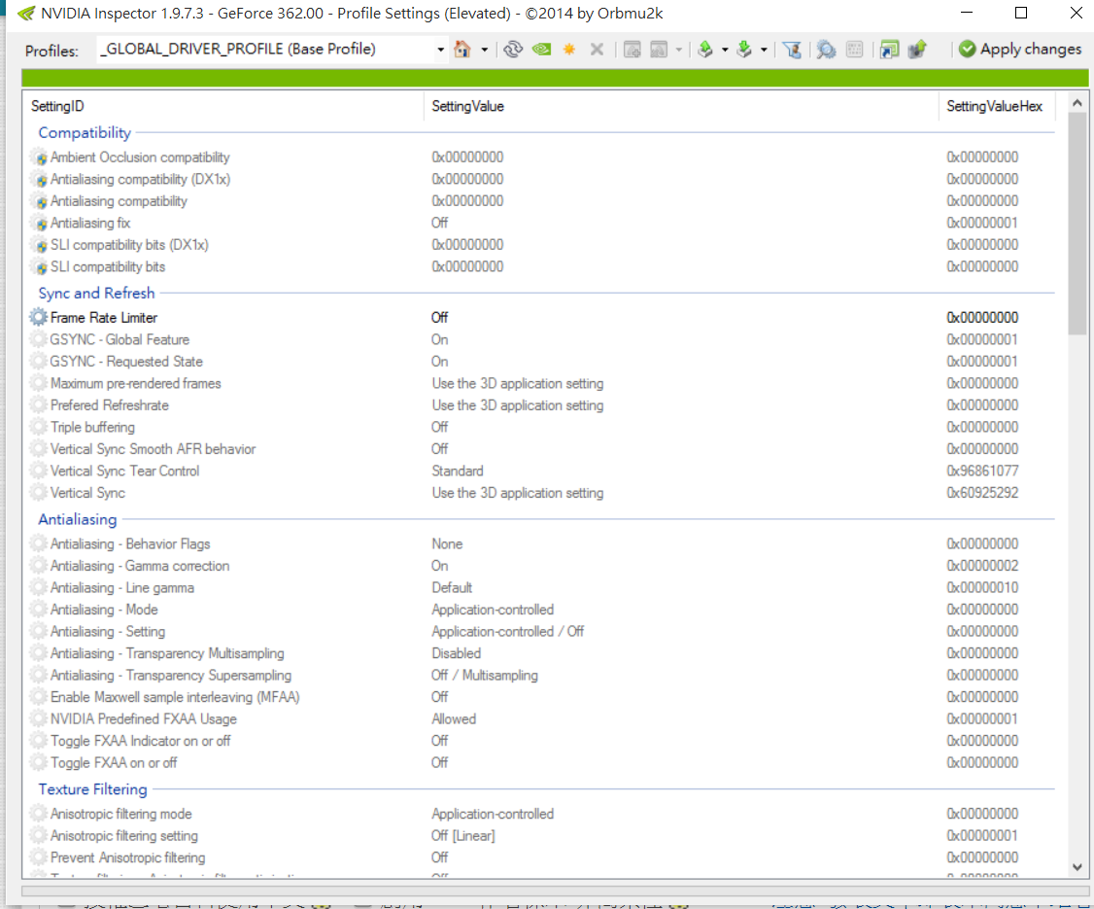Click the magnifier gear scan icon
This screenshot has height=909, width=1094.
[x=826, y=49]
